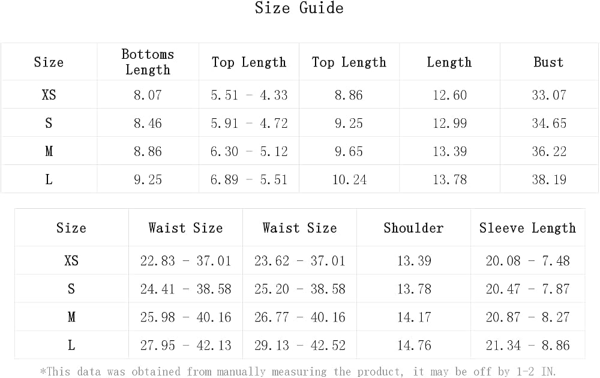Select the Bottoms Length column header

coord(148,62)
